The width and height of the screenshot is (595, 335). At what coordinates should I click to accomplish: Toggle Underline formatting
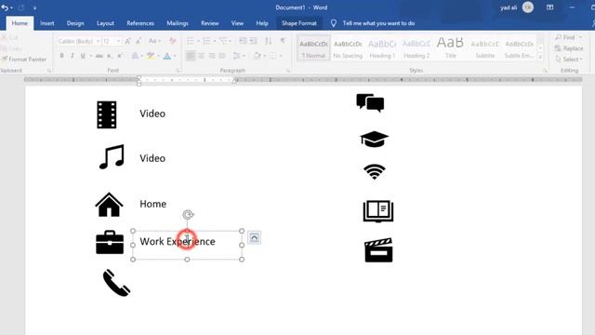pyautogui.click(x=83, y=56)
